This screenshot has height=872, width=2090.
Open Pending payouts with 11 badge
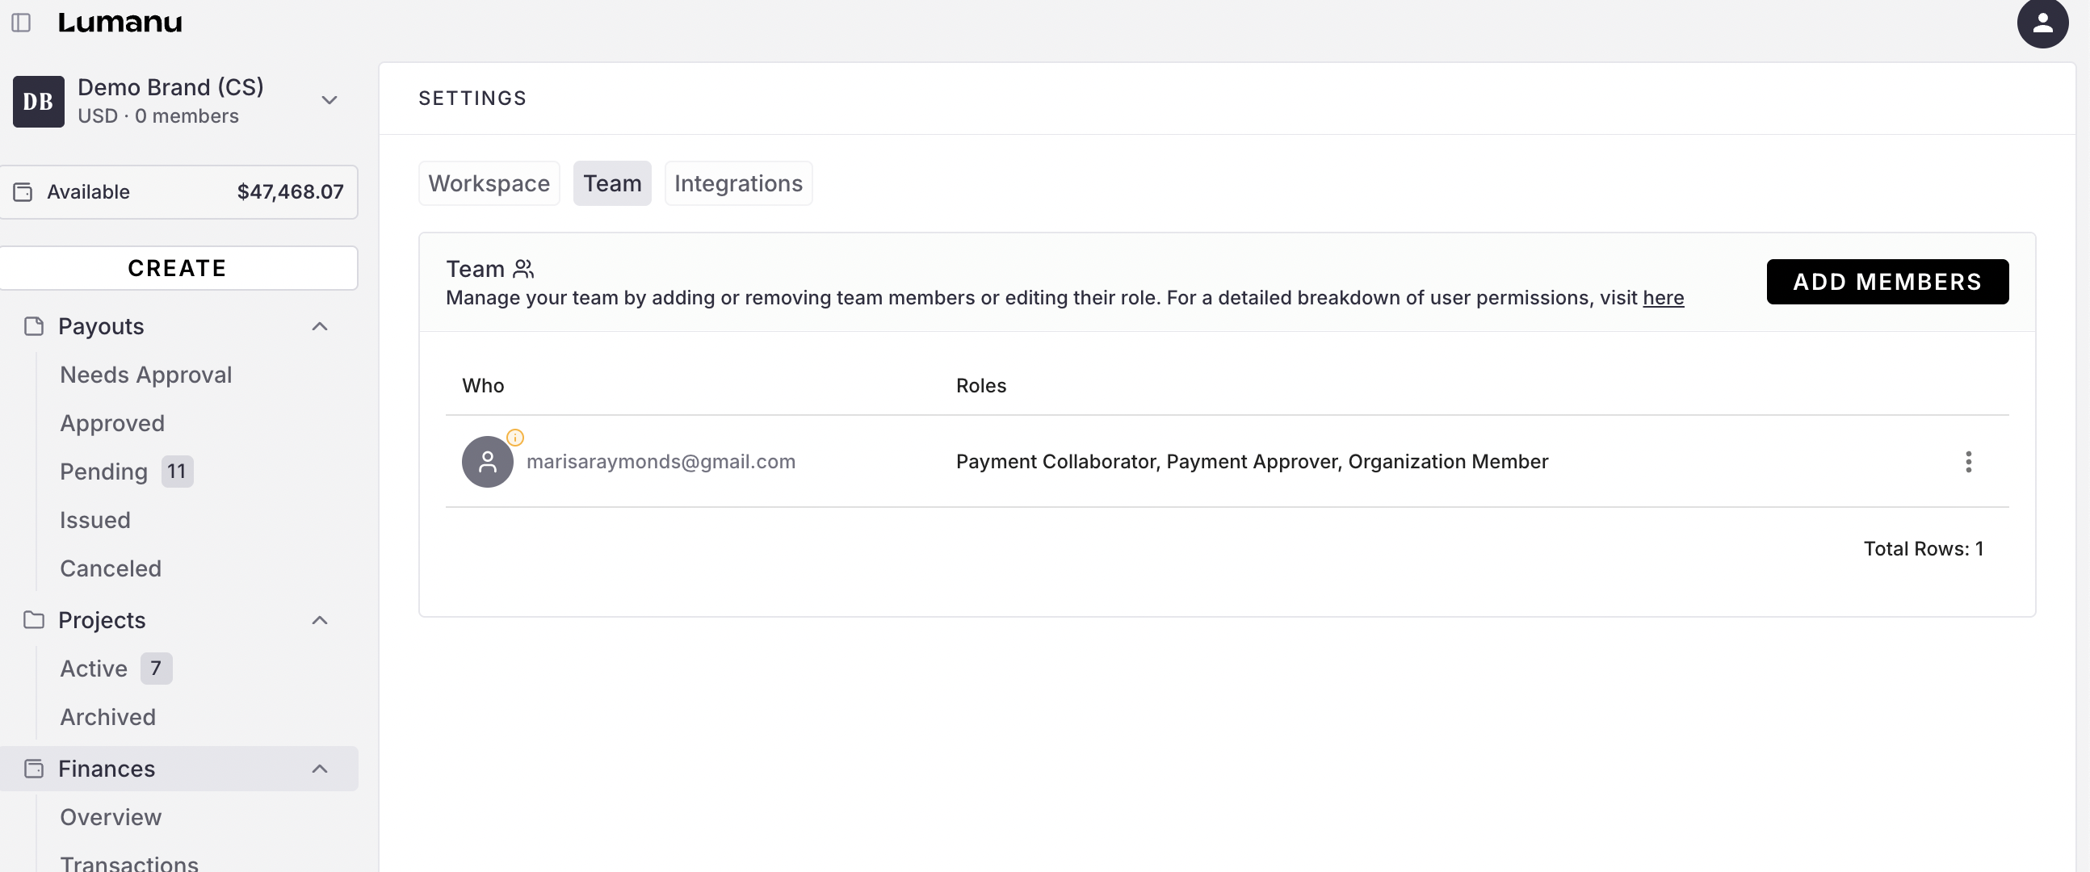coord(104,472)
